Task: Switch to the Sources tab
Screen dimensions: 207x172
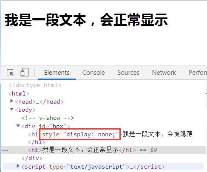Action: (128, 73)
